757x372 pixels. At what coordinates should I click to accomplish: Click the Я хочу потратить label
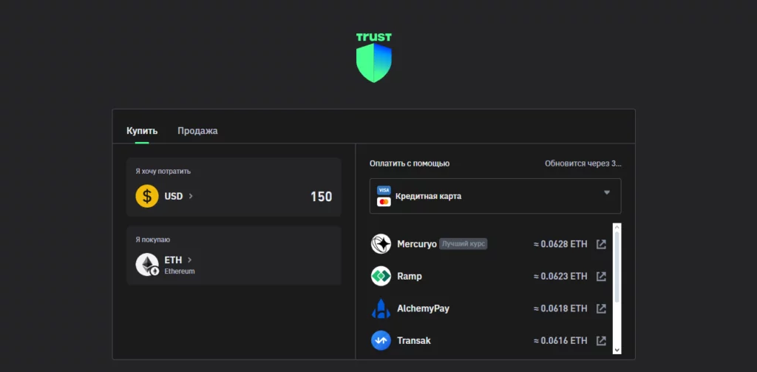coord(163,172)
